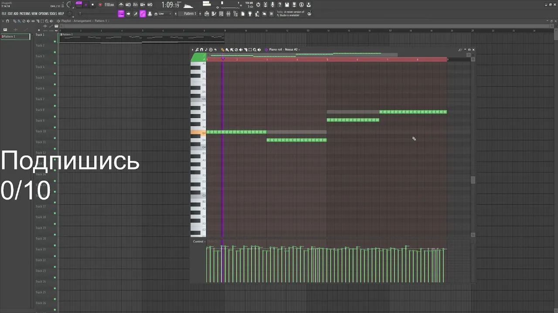
Task: Click Pattern 1 clip on Track 1
Action: tap(142, 38)
